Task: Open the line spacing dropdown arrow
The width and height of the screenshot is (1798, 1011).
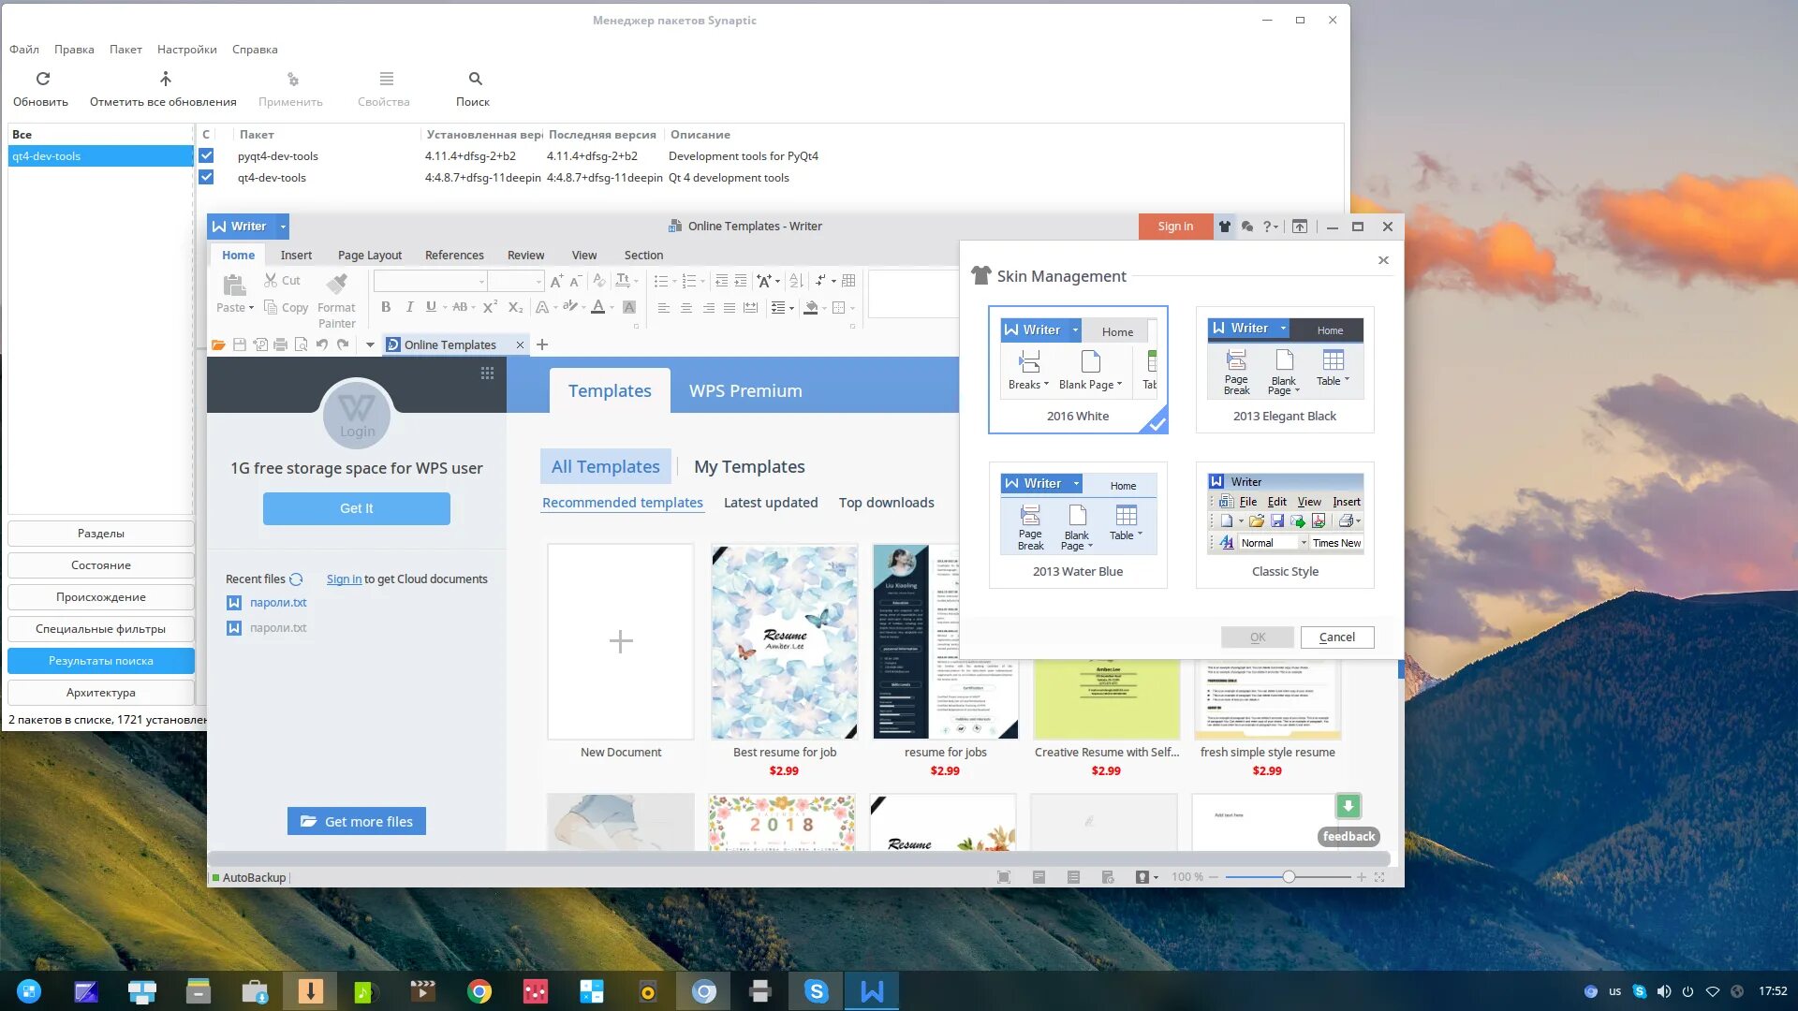Action: [791, 307]
